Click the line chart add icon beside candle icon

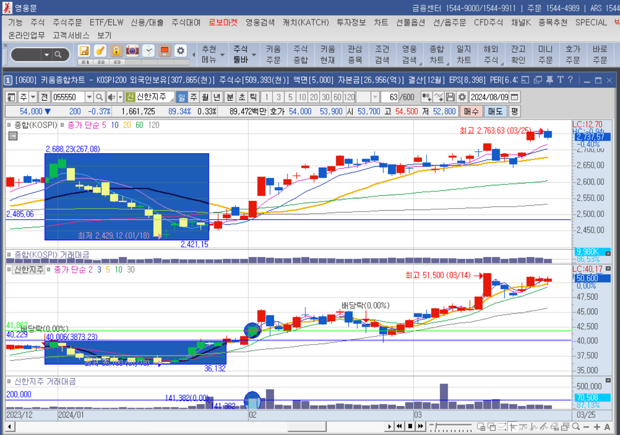pos(438,97)
